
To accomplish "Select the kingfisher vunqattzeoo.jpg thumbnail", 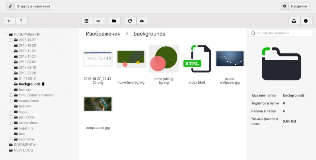I will 98,104.
